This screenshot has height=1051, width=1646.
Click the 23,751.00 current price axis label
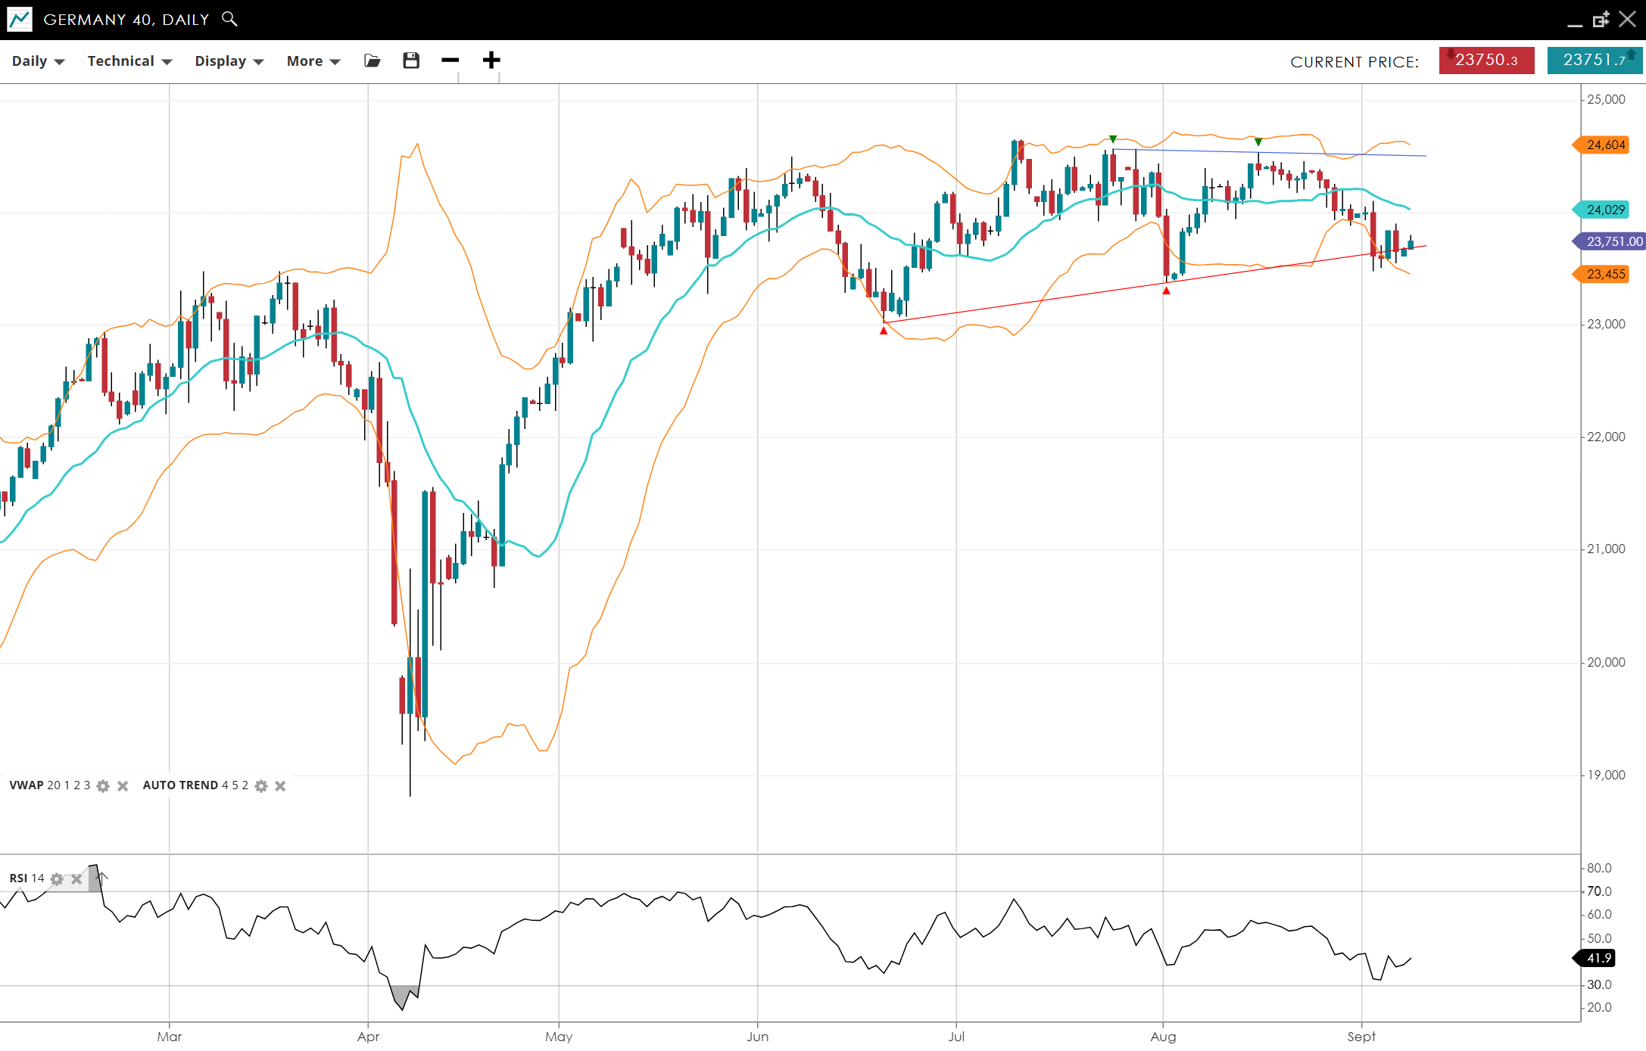click(1613, 241)
